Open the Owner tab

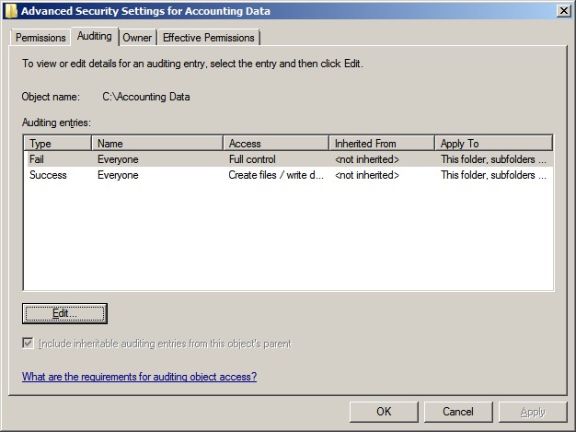(137, 38)
